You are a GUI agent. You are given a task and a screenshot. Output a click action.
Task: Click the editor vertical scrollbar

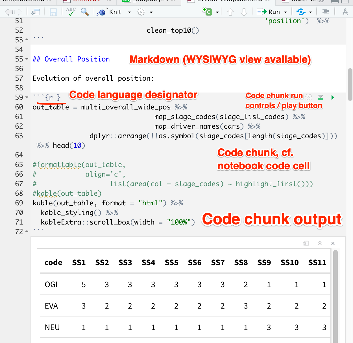tap(350, 85)
